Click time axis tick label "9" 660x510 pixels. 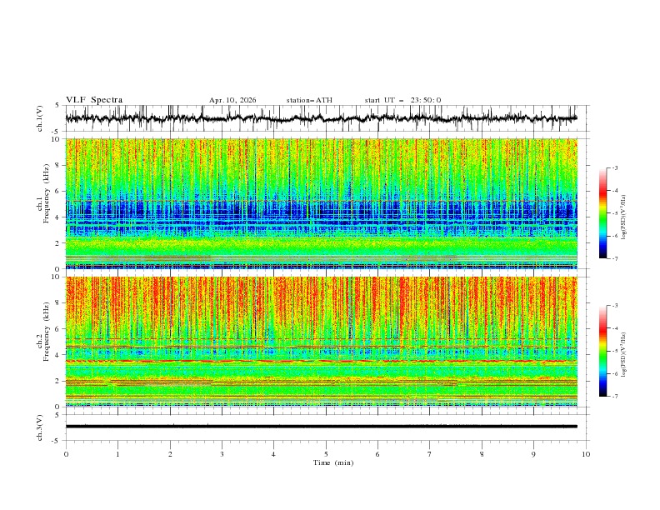(x=533, y=454)
